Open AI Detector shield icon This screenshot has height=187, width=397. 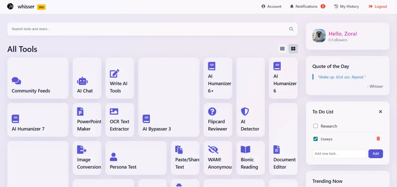point(245,112)
